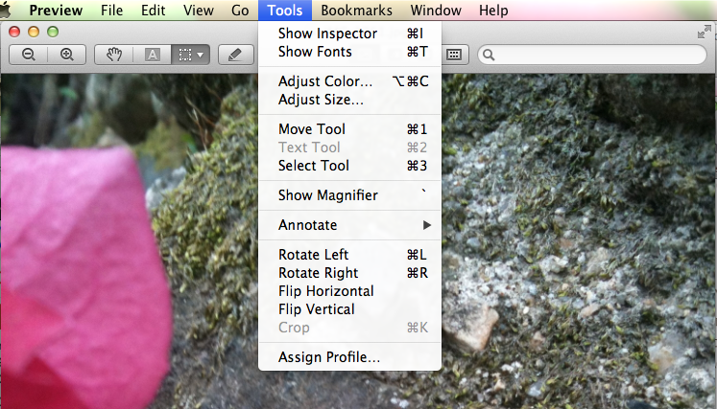Click the zoom out magnifier button
This screenshot has width=717, height=409.
pos(29,55)
